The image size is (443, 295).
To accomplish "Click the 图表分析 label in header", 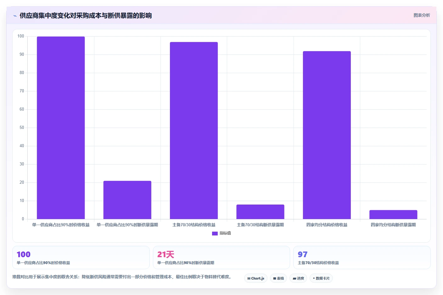I will [x=422, y=15].
